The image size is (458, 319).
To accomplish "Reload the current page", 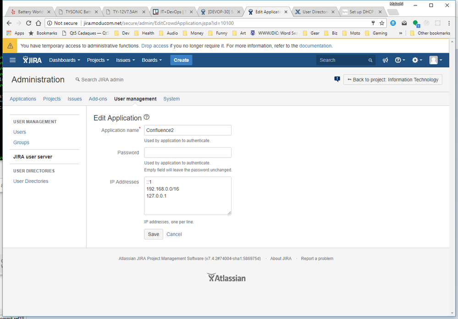I will 28,23.
